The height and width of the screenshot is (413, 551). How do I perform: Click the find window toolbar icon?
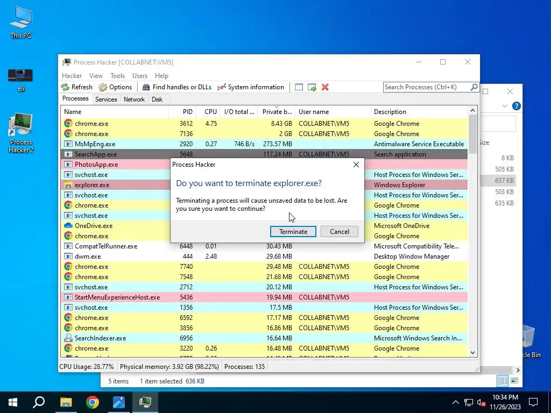coord(299,87)
